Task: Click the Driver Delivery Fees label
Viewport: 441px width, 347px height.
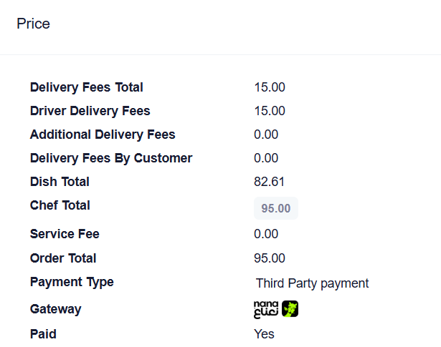Action: point(90,111)
